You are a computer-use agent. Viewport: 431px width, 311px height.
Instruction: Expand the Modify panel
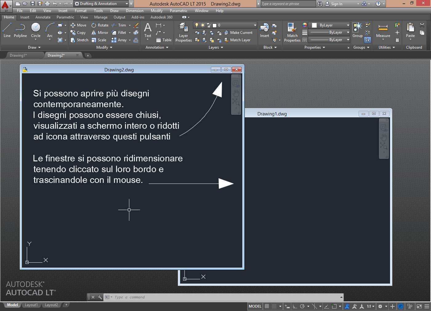(x=104, y=47)
